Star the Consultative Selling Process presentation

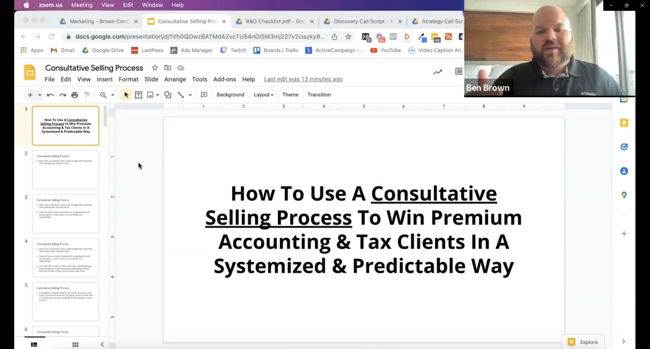[155, 68]
